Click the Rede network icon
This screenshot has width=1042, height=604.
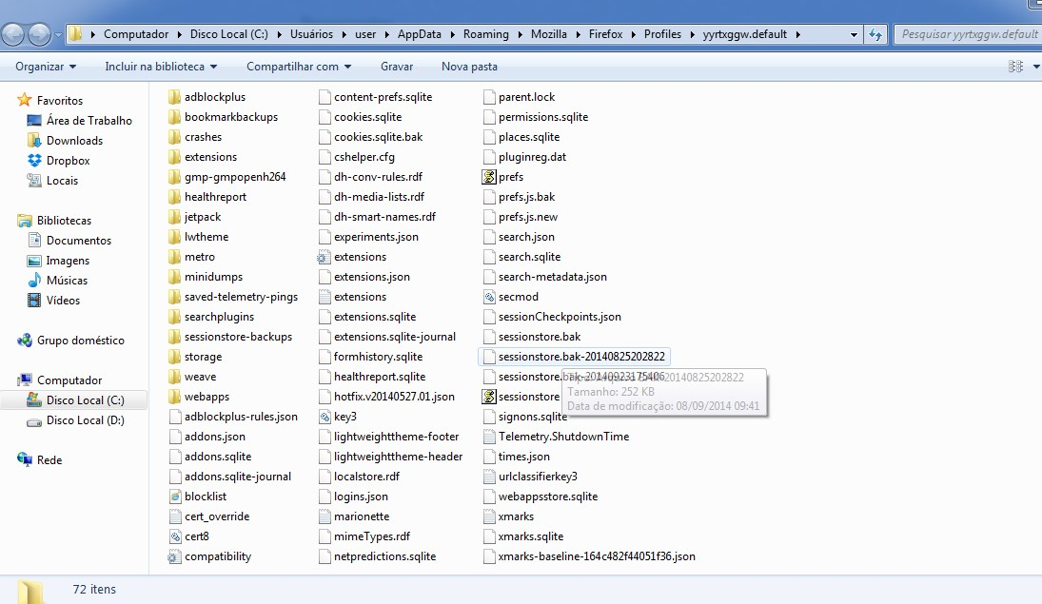click(x=26, y=459)
